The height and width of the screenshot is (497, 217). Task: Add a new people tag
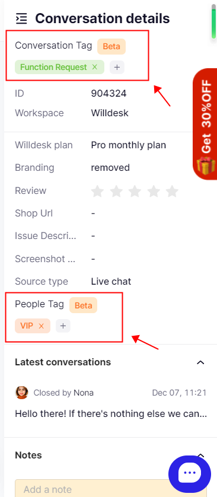[63, 326]
